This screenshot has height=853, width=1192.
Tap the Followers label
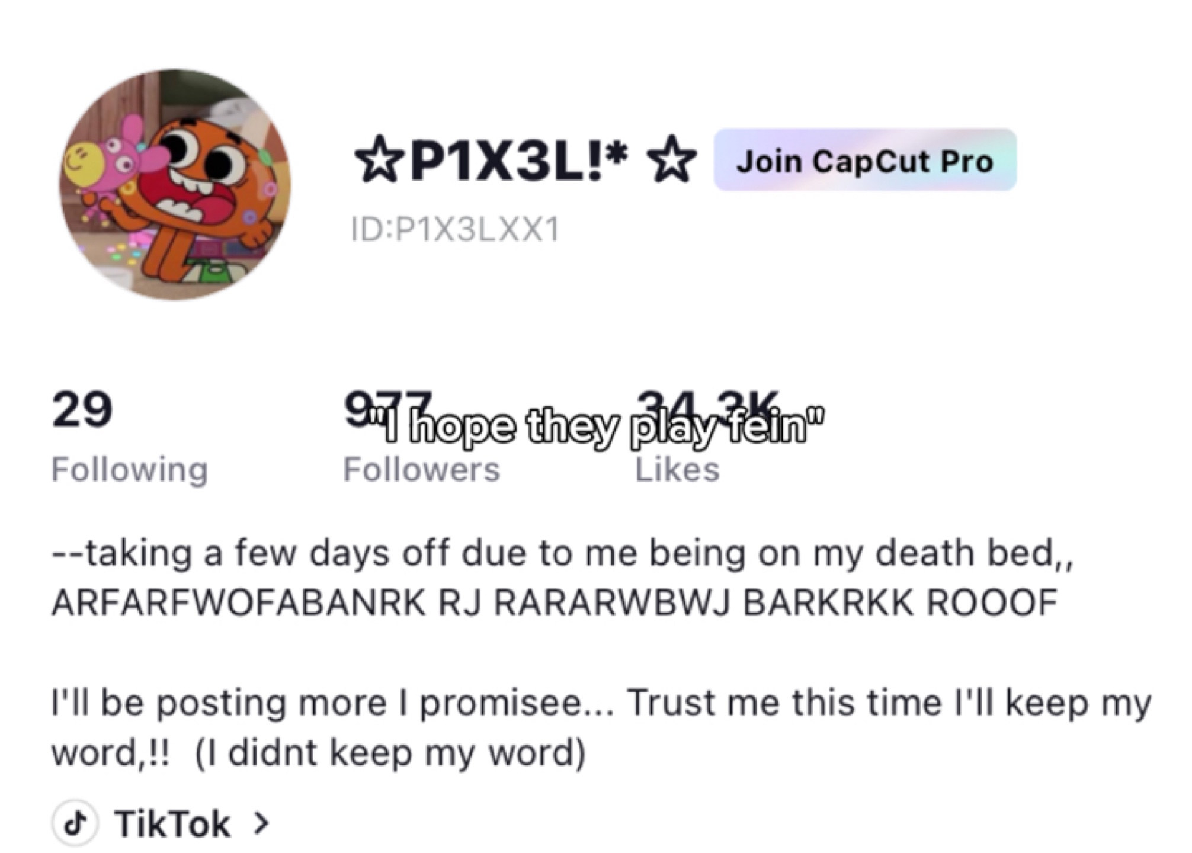421,470
